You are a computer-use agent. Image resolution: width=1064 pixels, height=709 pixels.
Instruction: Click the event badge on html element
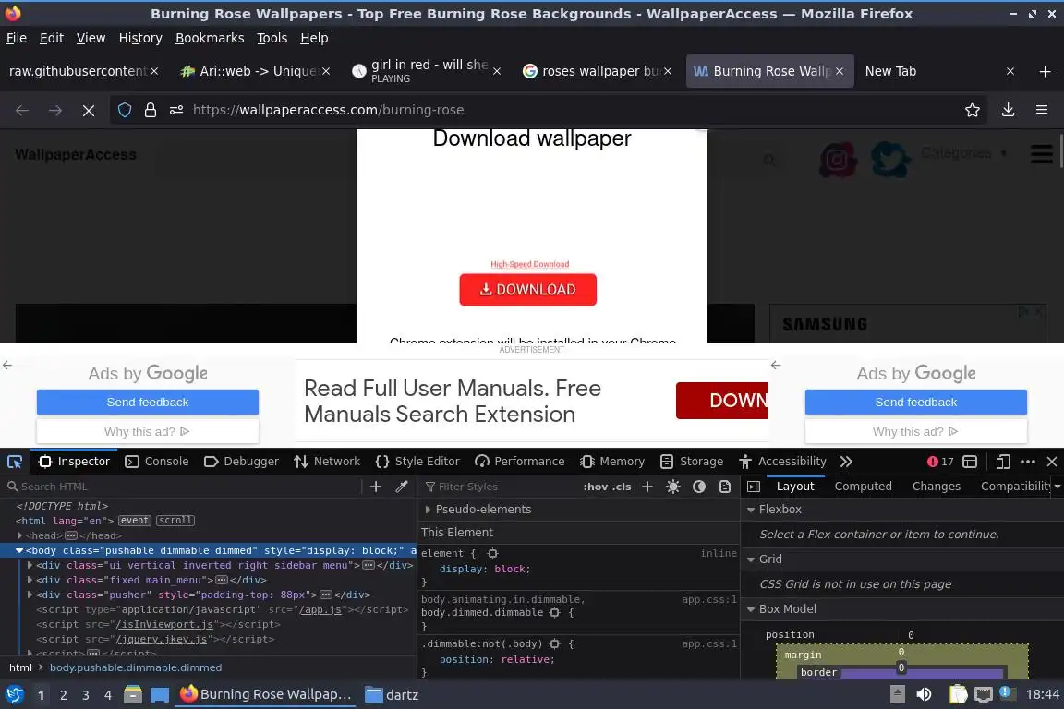coord(134,521)
